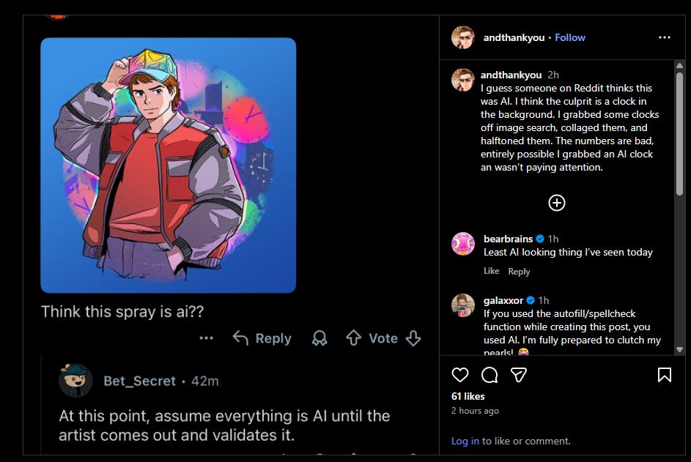Share the post with the paper plane icon

click(x=519, y=375)
